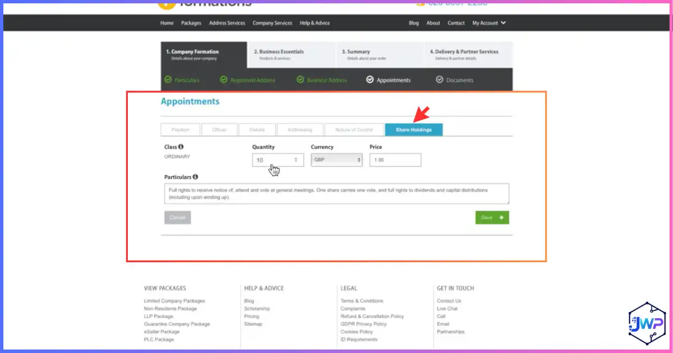Switch to the Addressing tab
This screenshot has height=353, width=673.
[300, 129]
